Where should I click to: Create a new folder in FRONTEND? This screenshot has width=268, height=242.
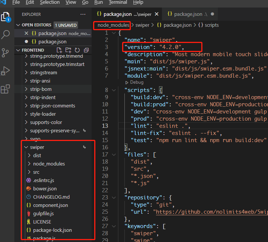click(68, 50)
